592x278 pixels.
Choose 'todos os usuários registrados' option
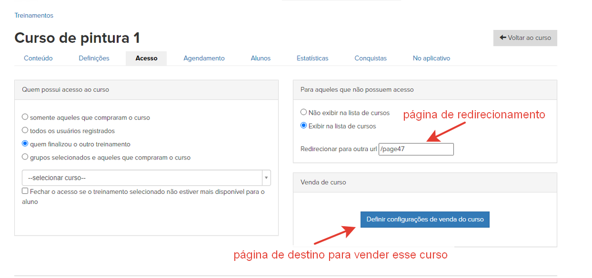pyautogui.click(x=25, y=130)
